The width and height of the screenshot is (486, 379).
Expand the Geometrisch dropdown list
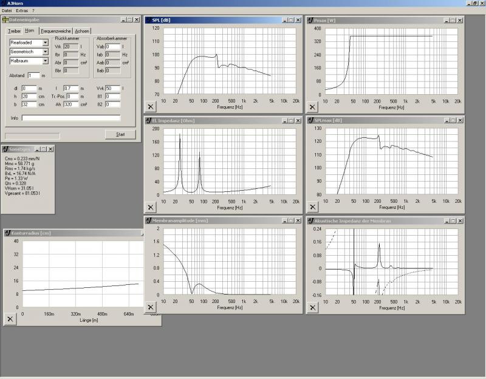[45, 52]
